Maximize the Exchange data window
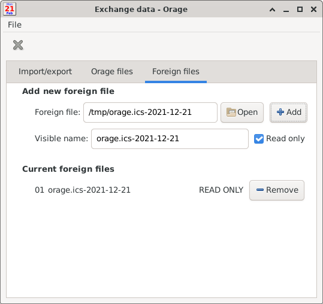Image resolution: width=323 pixels, height=304 pixels. [300, 10]
